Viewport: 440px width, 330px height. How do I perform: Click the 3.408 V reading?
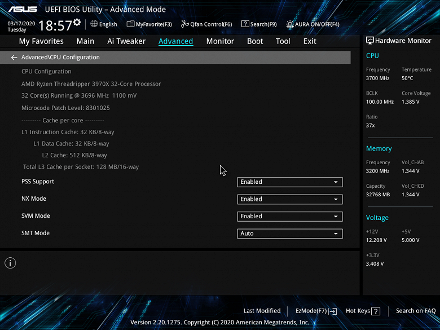(x=375, y=264)
